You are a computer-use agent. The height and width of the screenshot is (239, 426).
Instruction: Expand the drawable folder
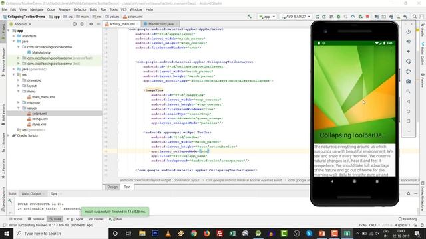pos(19,80)
